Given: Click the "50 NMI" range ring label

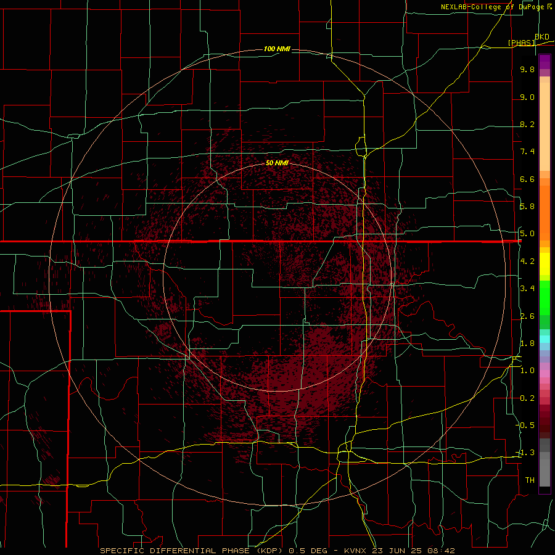Looking at the screenshot, I should (x=277, y=163).
